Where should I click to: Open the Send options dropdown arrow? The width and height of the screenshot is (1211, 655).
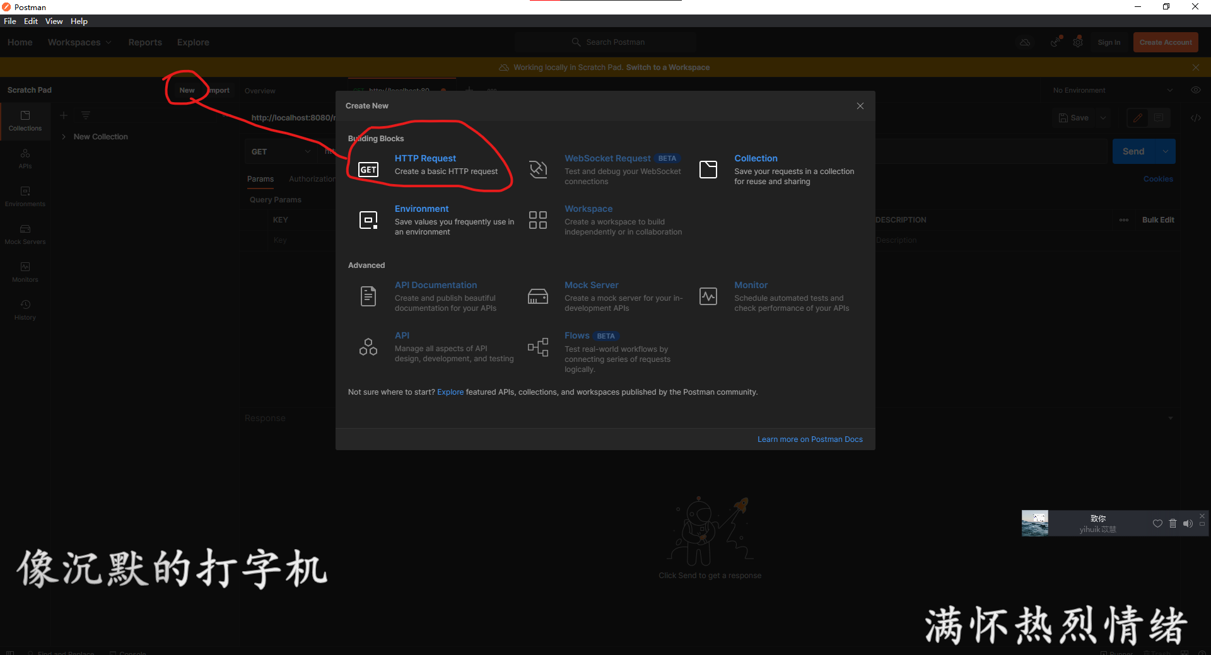tap(1165, 151)
